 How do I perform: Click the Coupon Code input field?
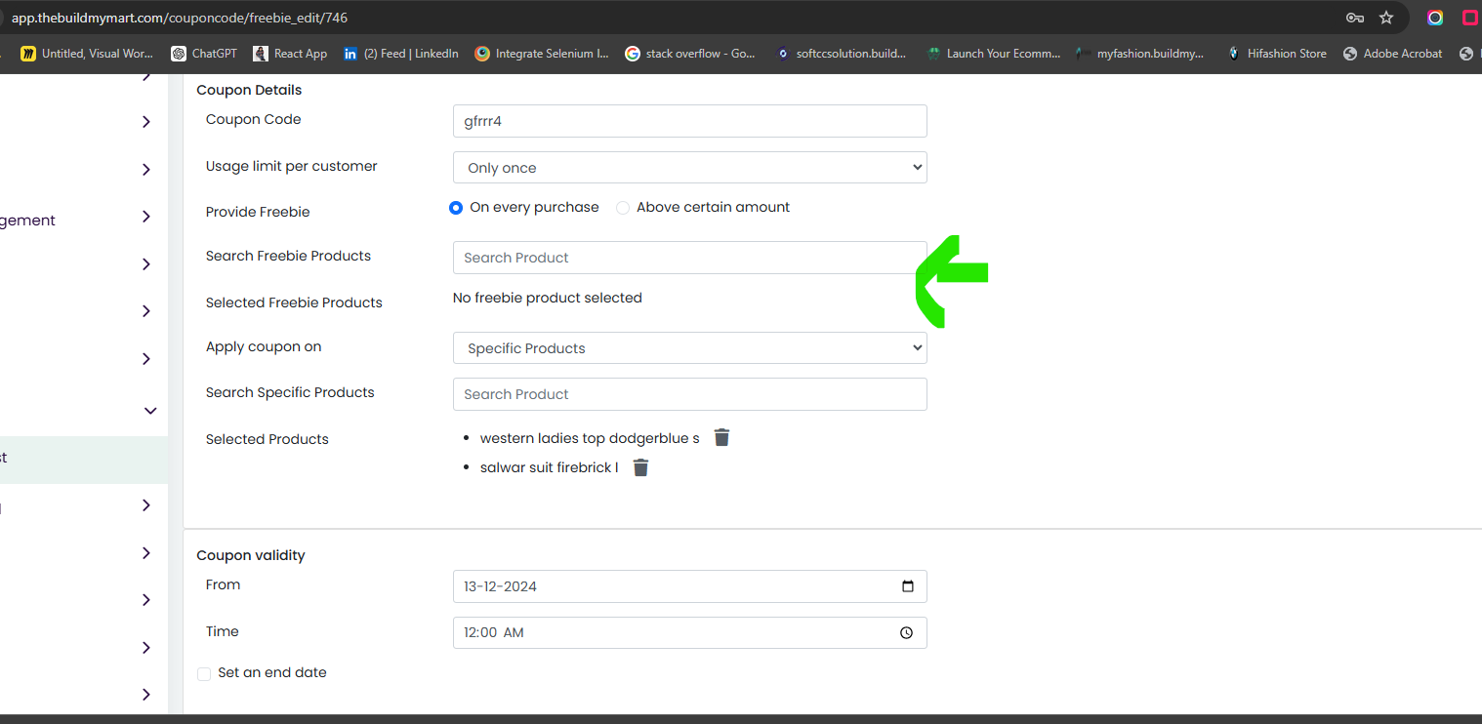tap(690, 121)
